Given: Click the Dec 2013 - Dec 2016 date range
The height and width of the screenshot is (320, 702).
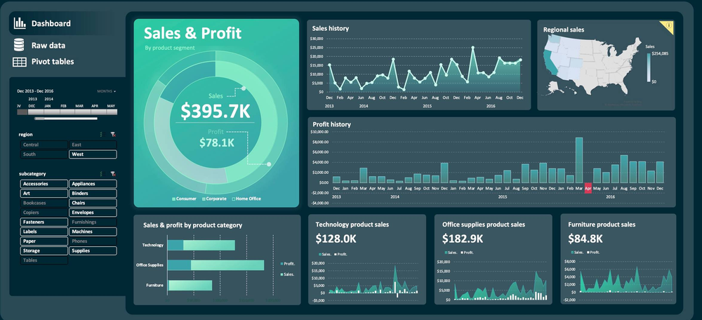Looking at the screenshot, I should (35, 91).
